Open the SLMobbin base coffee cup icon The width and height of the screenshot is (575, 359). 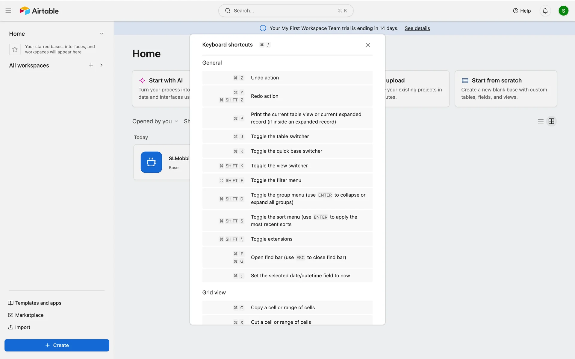(x=151, y=162)
